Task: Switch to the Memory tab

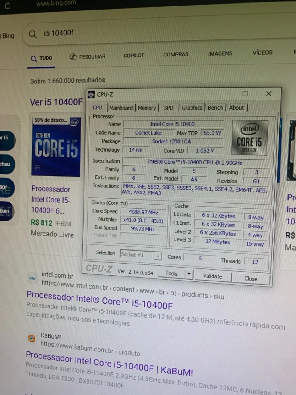Action: [x=147, y=108]
